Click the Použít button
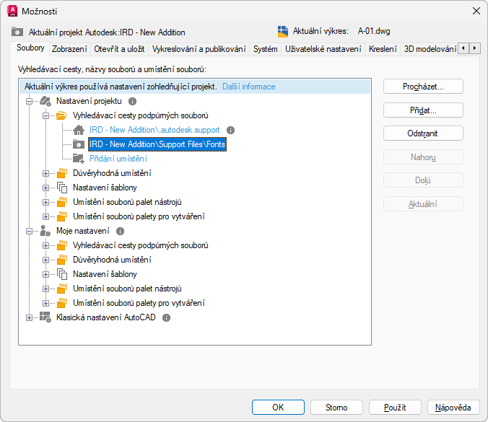488x422 pixels. point(395,408)
